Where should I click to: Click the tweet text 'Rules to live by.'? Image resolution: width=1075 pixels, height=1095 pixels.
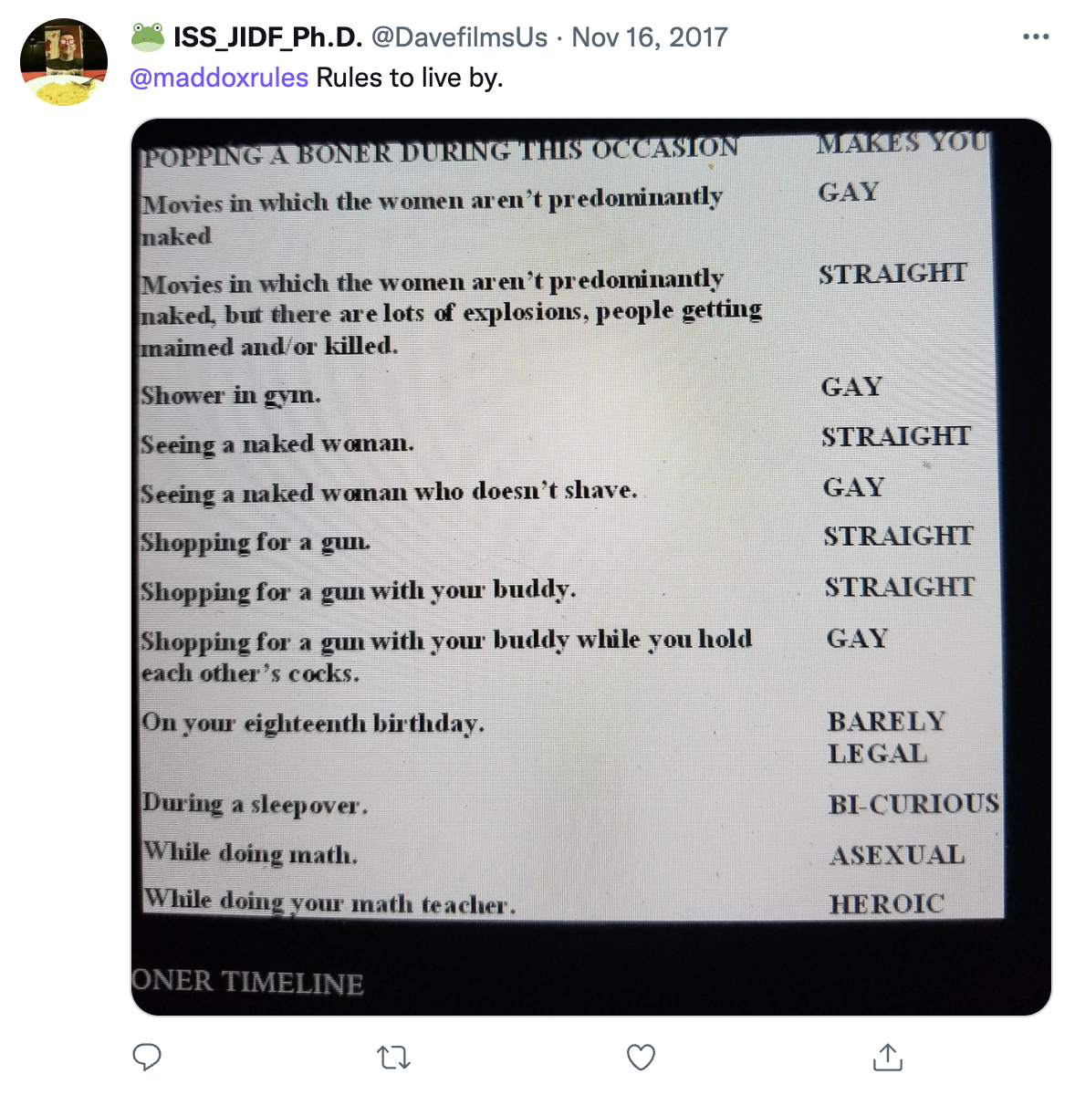(410, 78)
